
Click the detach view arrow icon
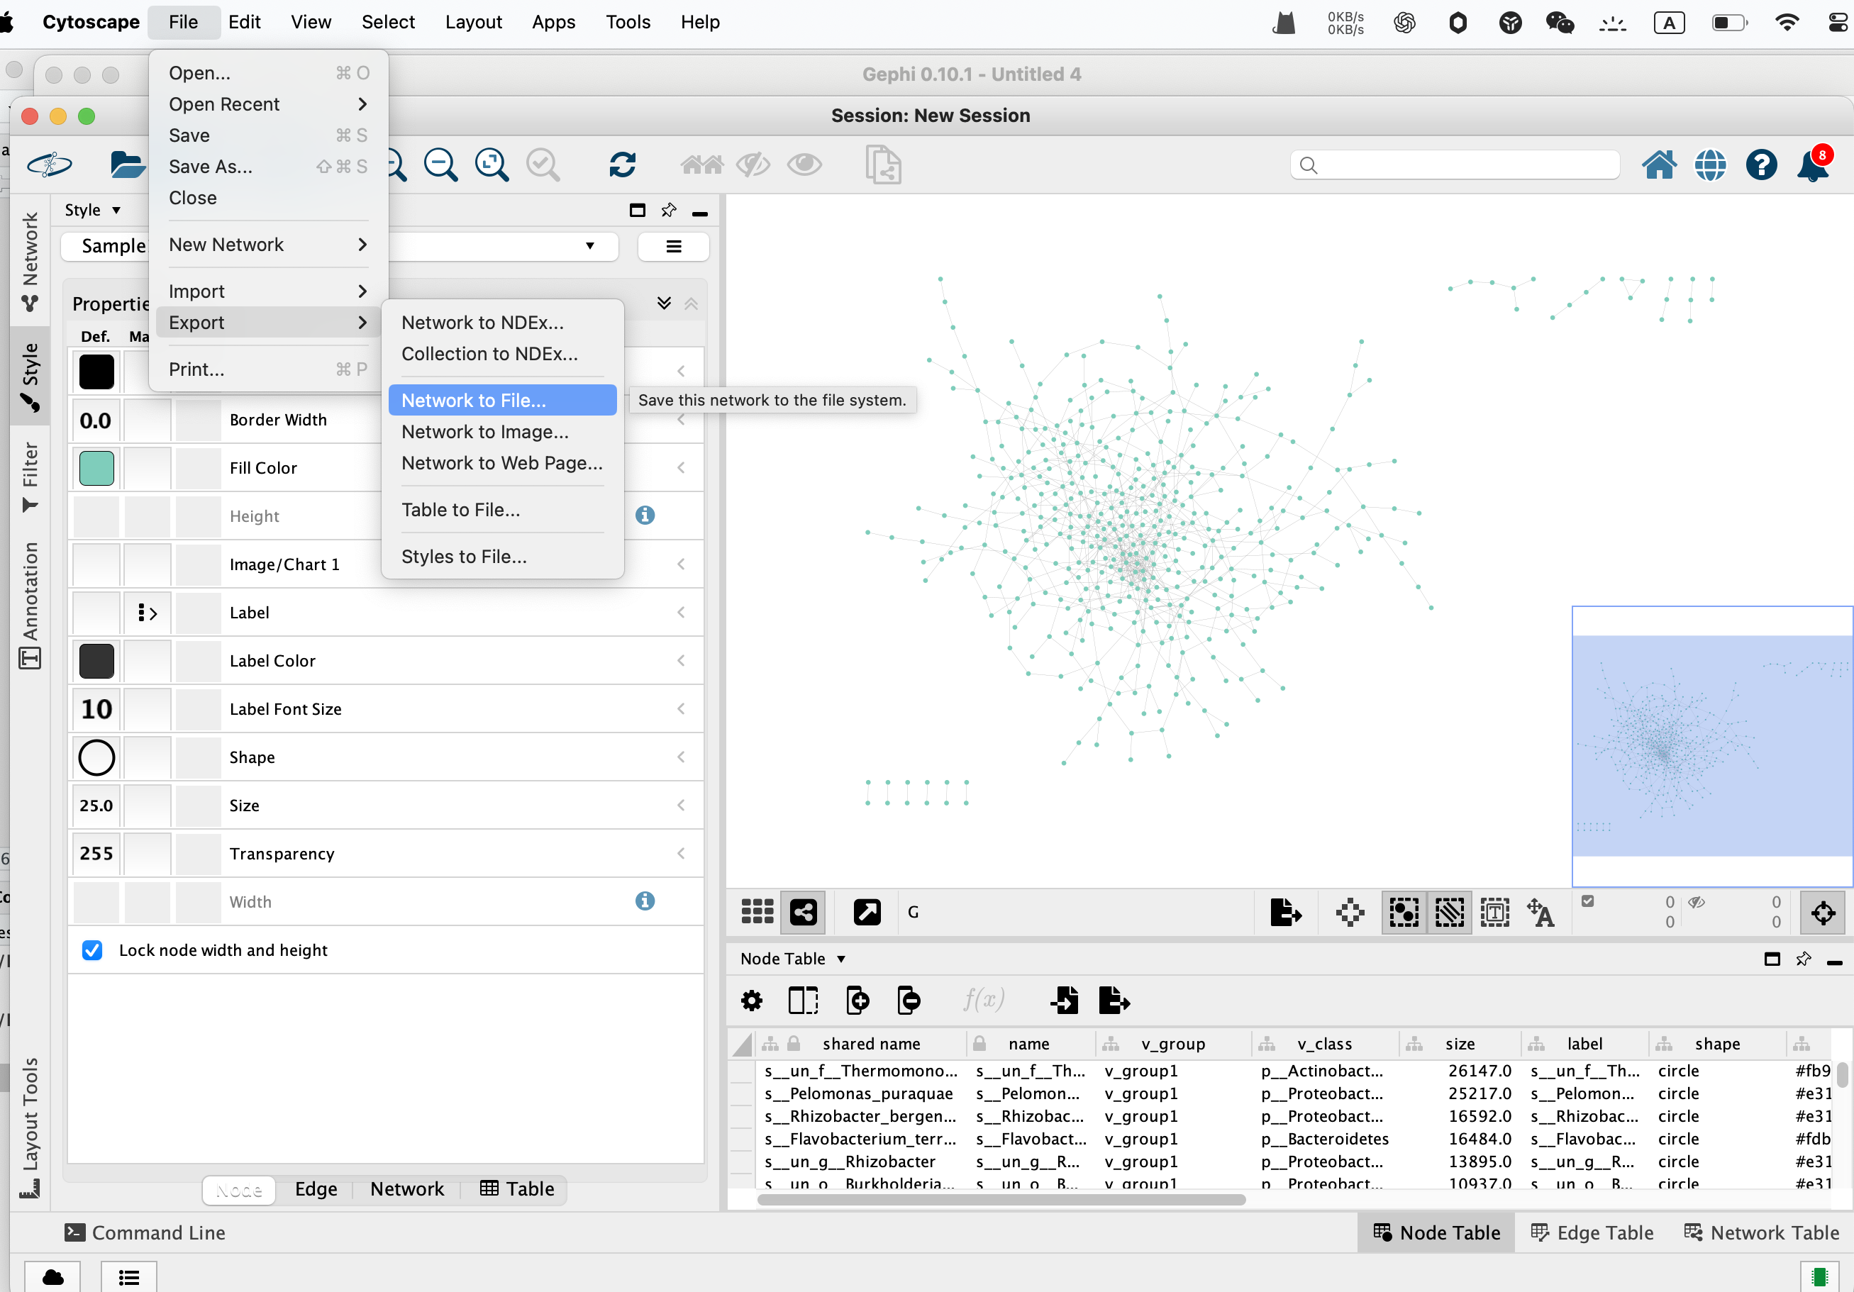(x=867, y=912)
